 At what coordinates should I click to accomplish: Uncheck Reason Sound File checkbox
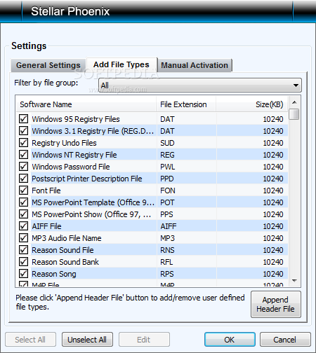[23, 250]
